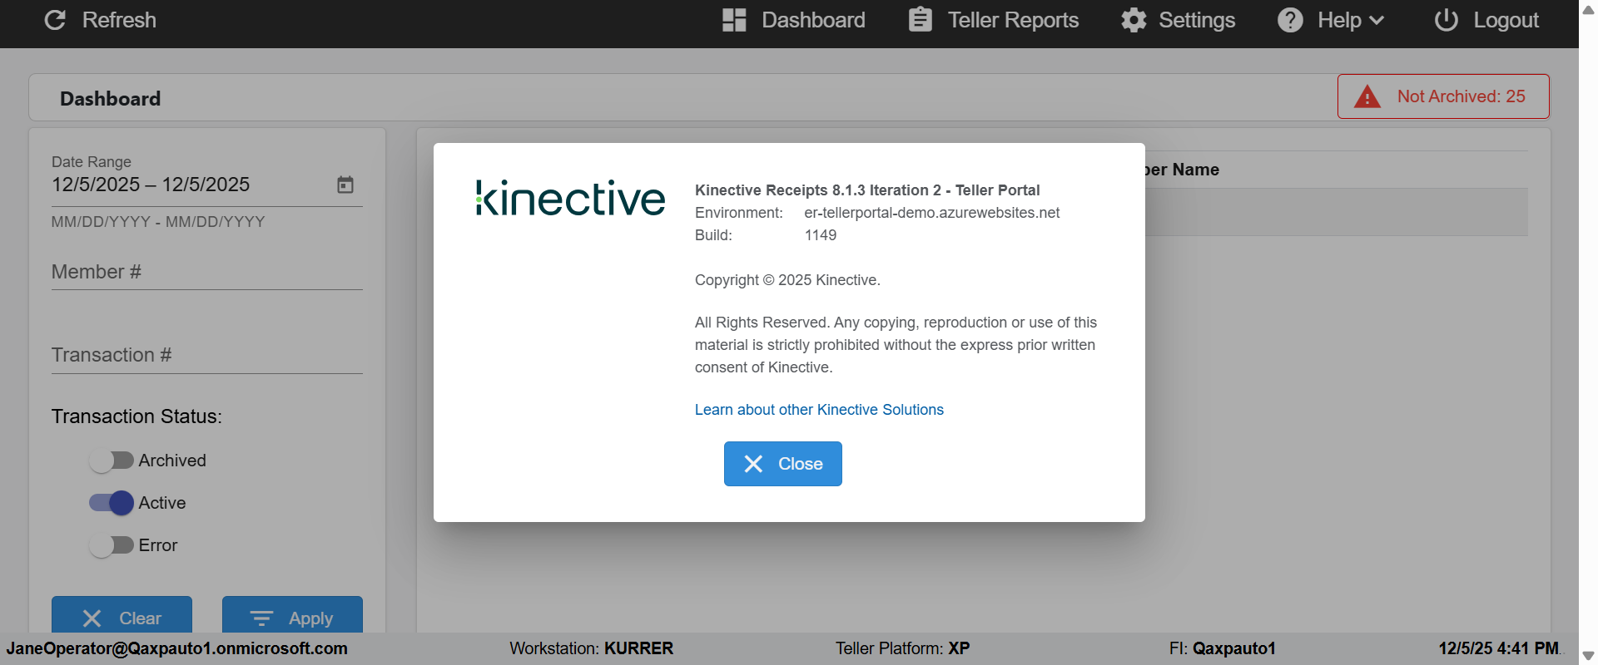Viewport: 1598px width, 665px height.
Task: Click the Apply filters button label
Action: coord(310,618)
